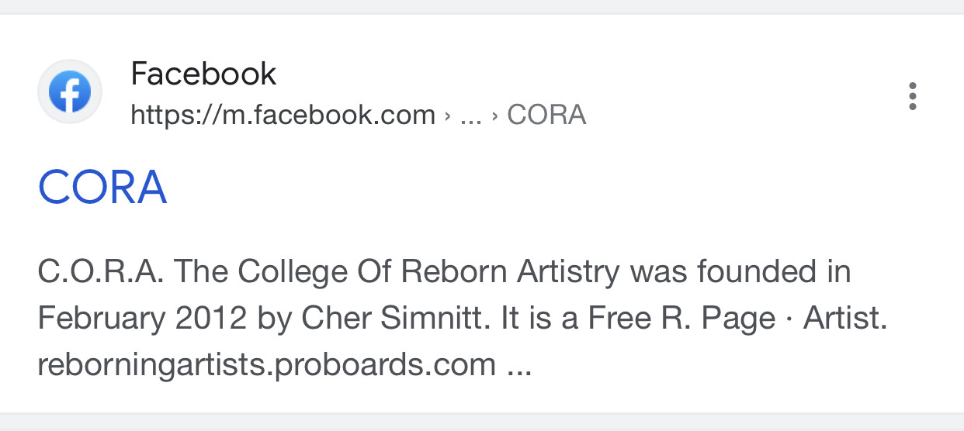964x431 pixels.
Task: Click the Facebook logo favicon
Action: (x=70, y=93)
